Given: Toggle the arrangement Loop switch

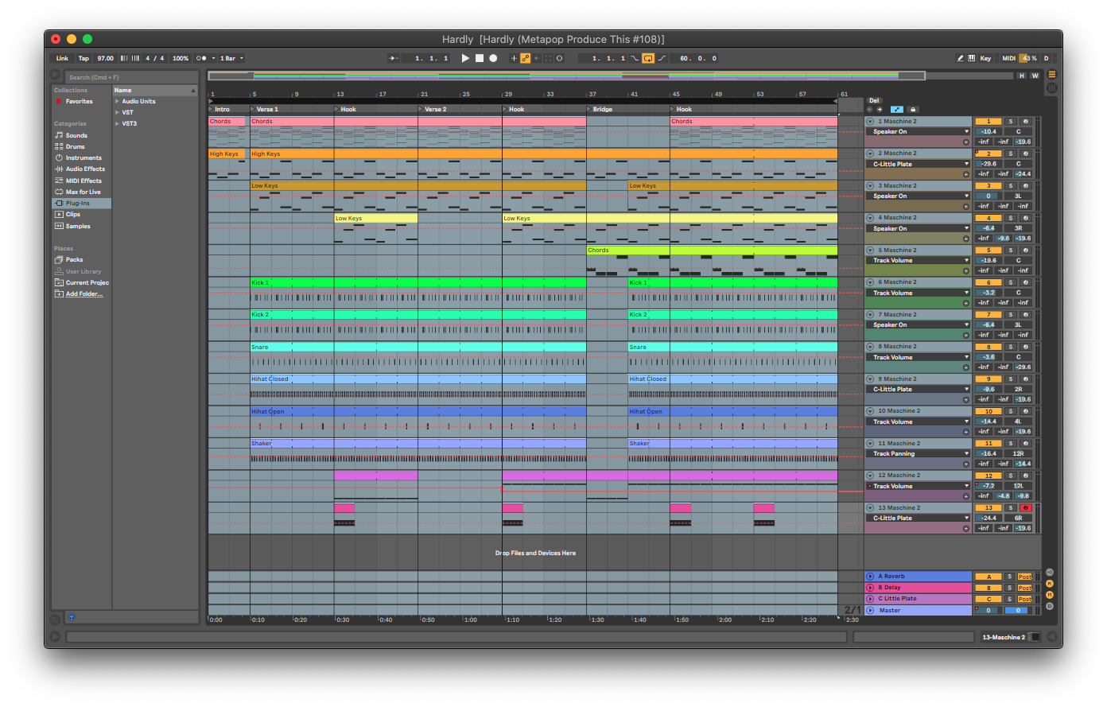Looking at the screenshot, I should (647, 58).
